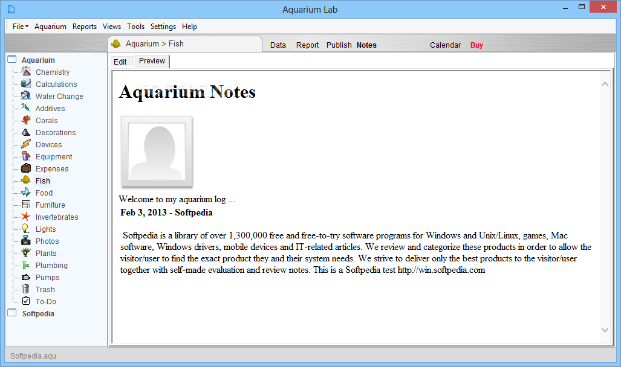Open the Calendar
The height and width of the screenshot is (367, 621).
coord(445,45)
